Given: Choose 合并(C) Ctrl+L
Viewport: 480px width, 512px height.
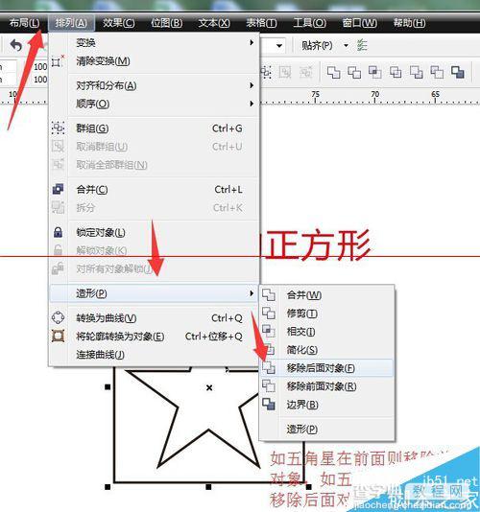Looking at the screenshot, I should [x=154, y=190].
